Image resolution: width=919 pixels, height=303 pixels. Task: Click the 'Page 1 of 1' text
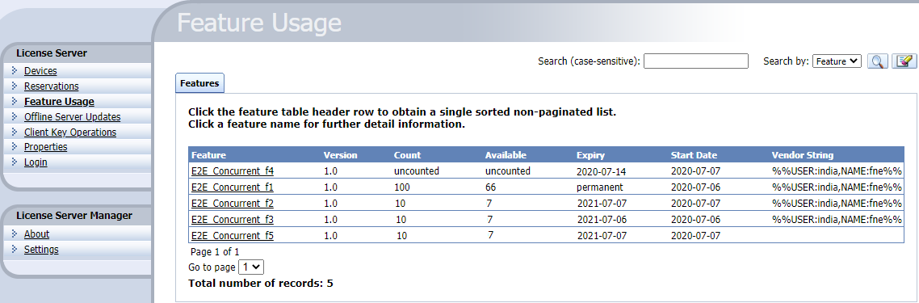[215, 252]
